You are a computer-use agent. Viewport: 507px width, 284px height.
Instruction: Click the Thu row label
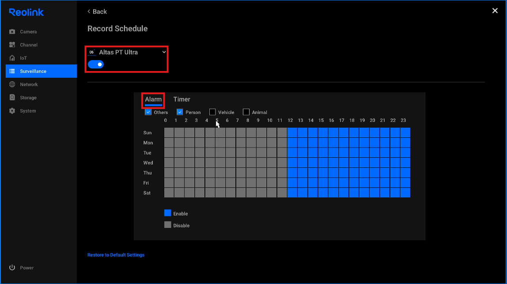pyautogui.click(x=148, y=173)
